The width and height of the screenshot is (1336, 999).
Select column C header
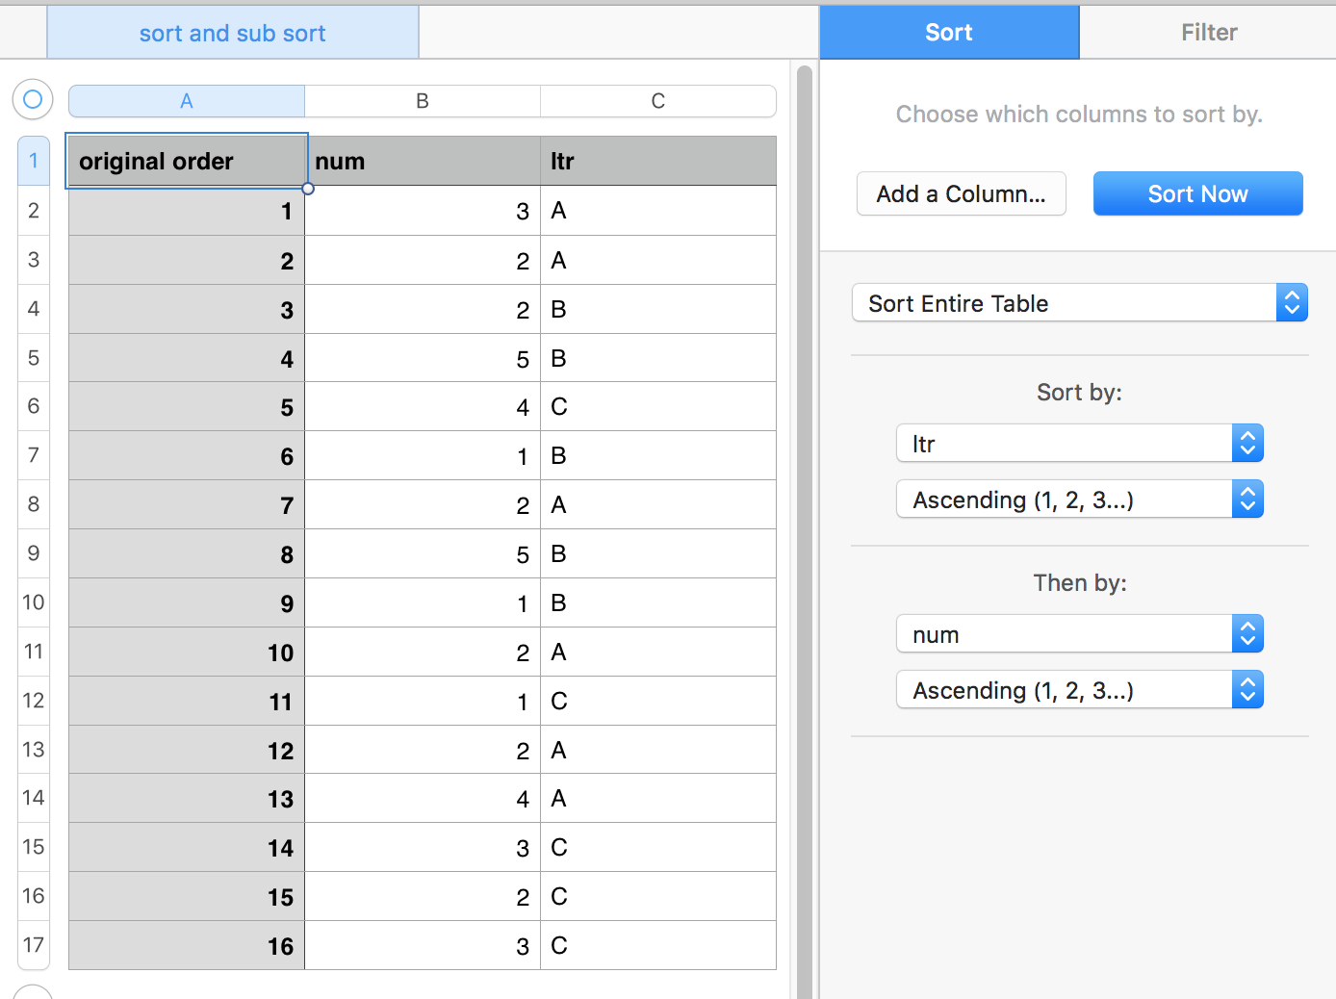coord(657,100)
